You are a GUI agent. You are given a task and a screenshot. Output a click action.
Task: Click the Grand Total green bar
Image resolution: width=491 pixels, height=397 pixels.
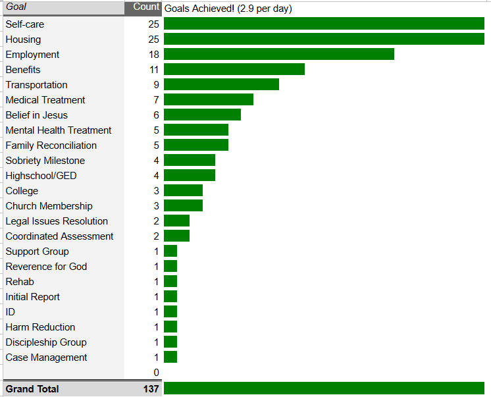[324, 388]
